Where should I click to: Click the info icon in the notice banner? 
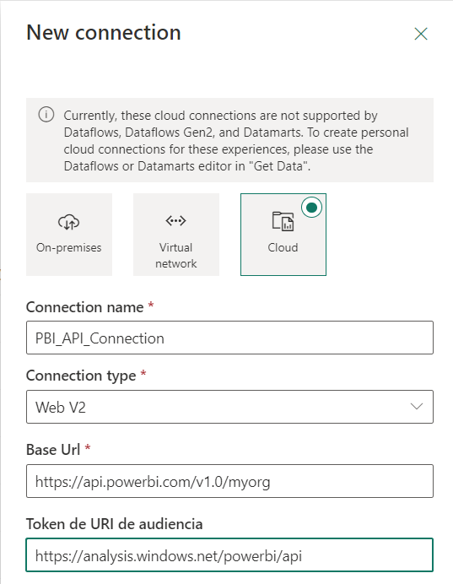coord(46,114)
